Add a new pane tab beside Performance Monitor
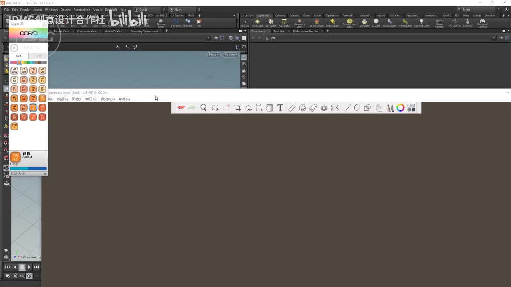511x287 pixels. 328,31
